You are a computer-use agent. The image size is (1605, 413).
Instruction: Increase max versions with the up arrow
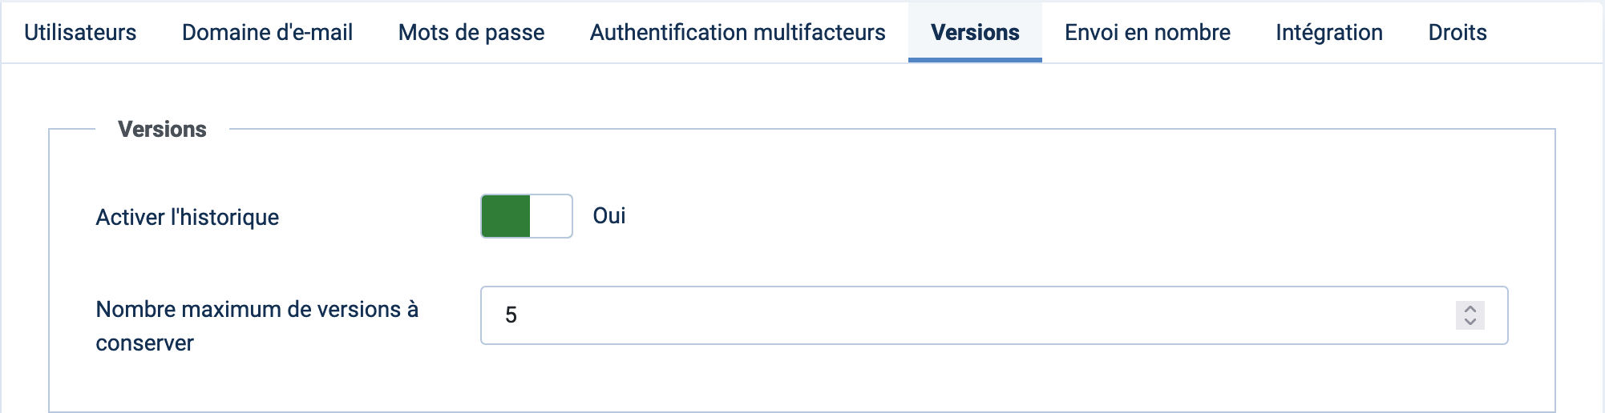coord(1470,308)
